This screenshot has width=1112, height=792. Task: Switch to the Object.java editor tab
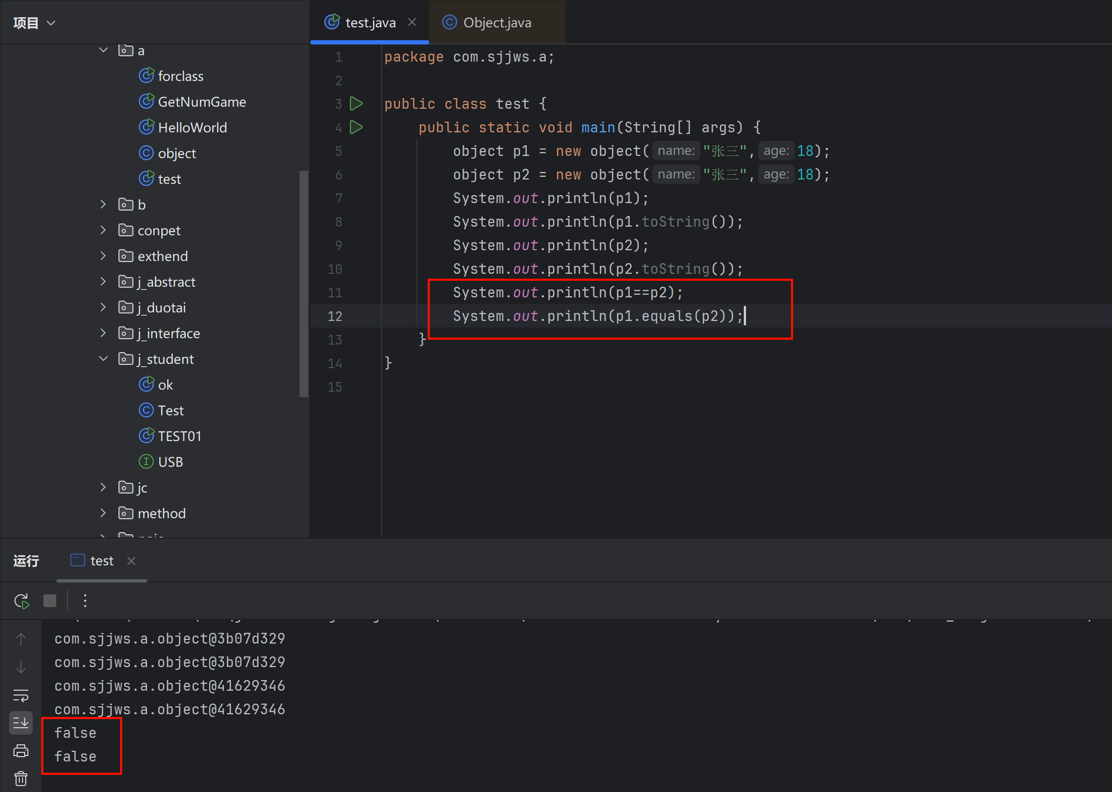pos(496,23)
